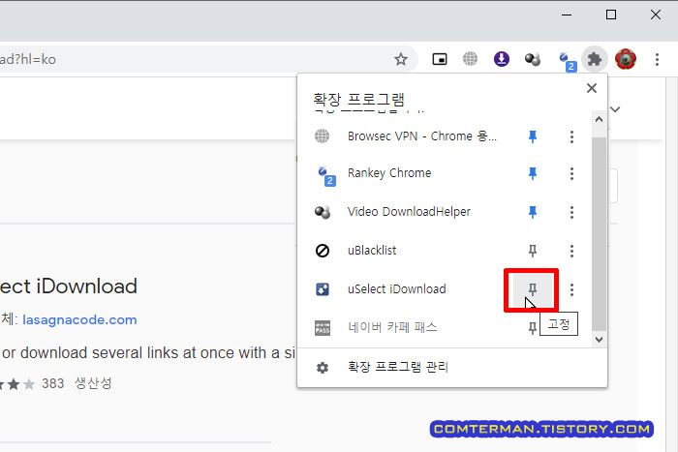Open the Browsec VPN globe icon in the toolbar
This screenshot has height=452, width=678.
pos(470,59)
